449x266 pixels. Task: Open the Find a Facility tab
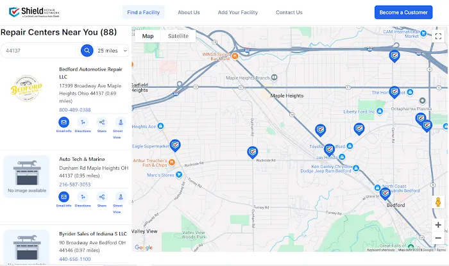tap(144, 12)
